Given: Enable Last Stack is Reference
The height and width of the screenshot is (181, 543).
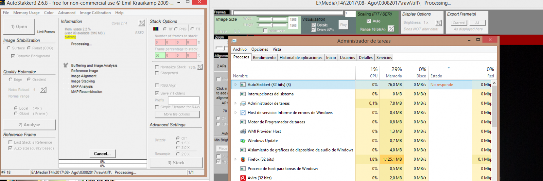Looking at the screenshot, I should pyautogui.click(x=10, y=142).
